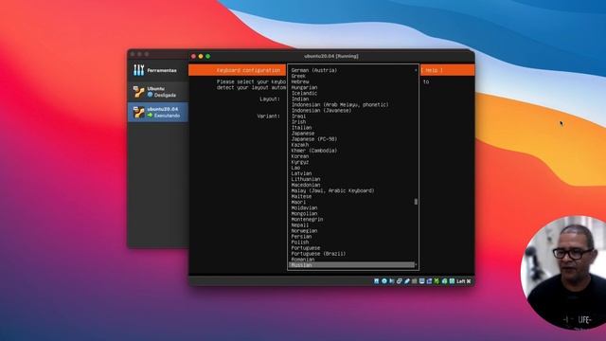The height and width of the screenshot is (341, 606).
Task: Choose Polish from the layout list
Action: (x=300, y=242)
